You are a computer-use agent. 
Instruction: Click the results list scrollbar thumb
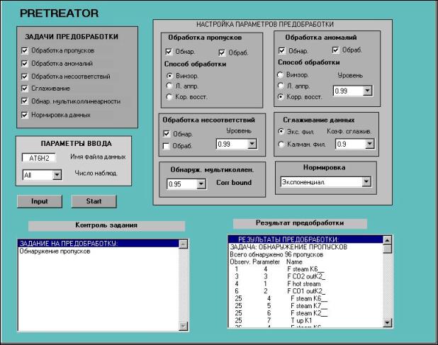388,249
